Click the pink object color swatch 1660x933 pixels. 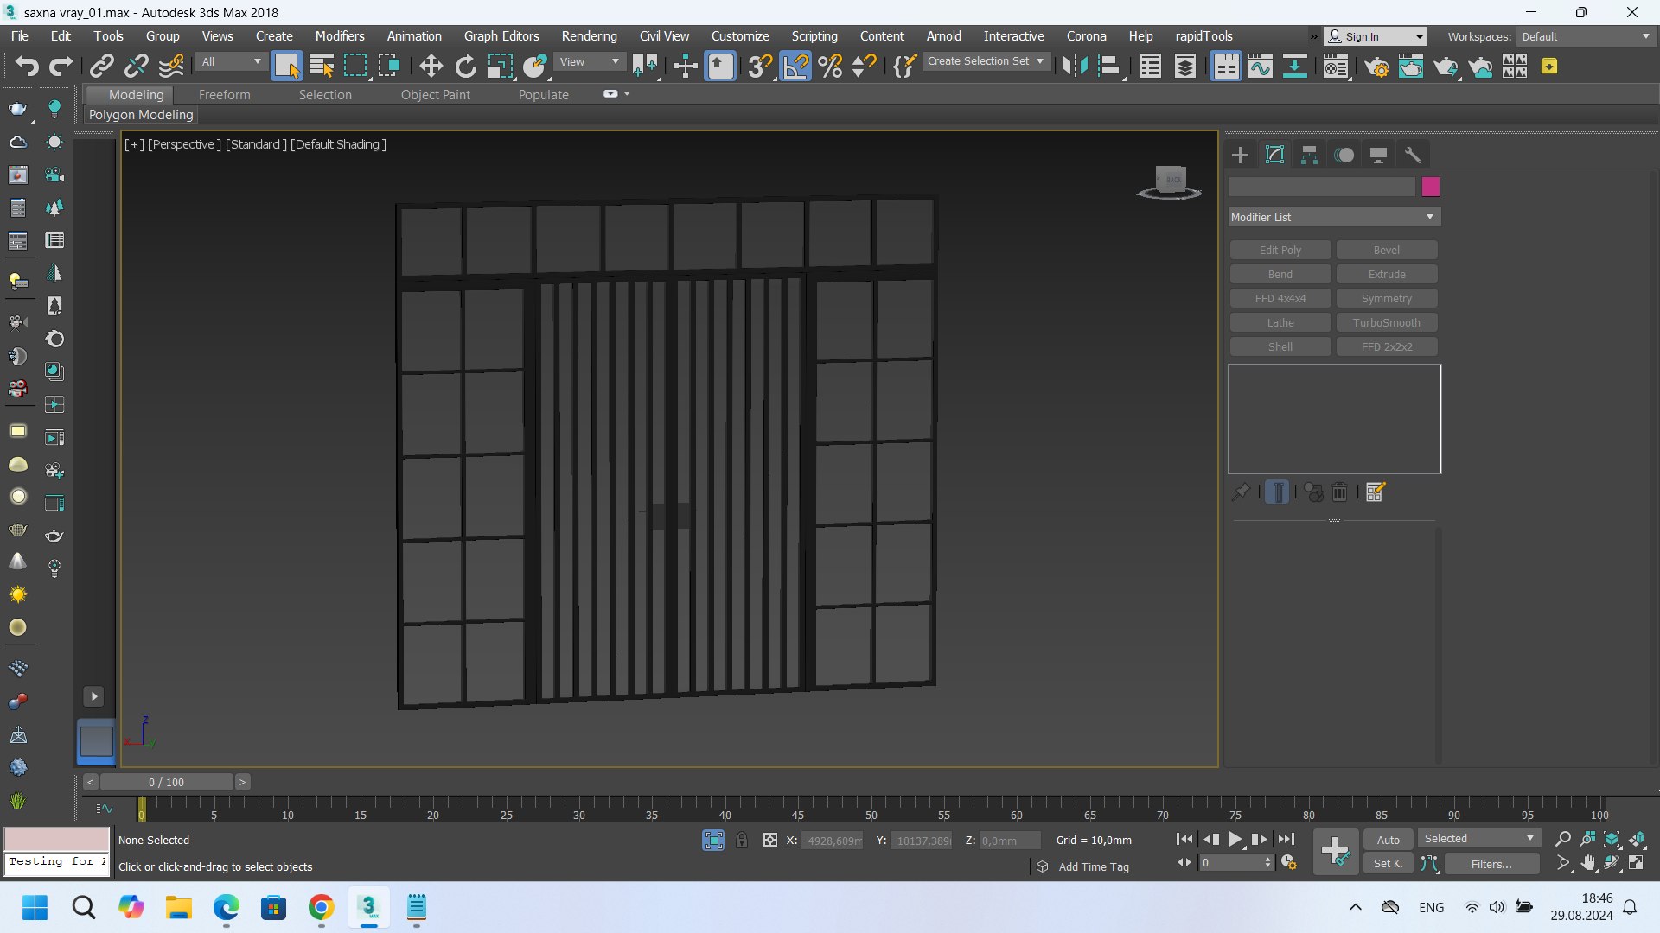pyautogui.click(x=1431, y=187)
